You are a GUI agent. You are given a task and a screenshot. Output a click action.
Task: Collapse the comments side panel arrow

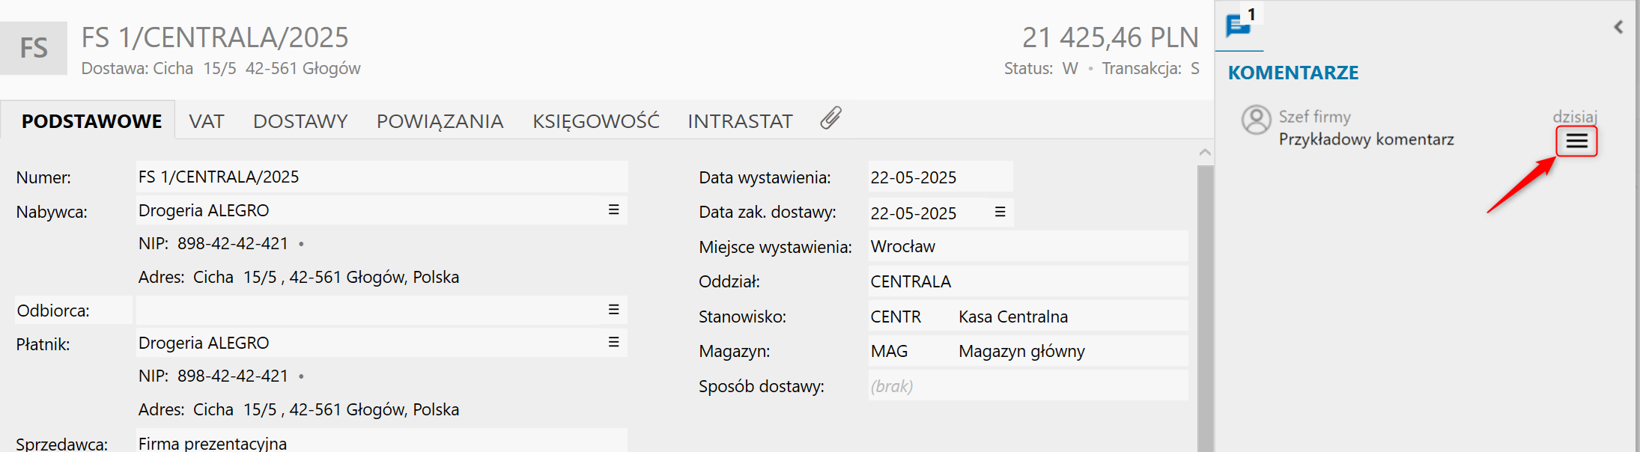1618,27
